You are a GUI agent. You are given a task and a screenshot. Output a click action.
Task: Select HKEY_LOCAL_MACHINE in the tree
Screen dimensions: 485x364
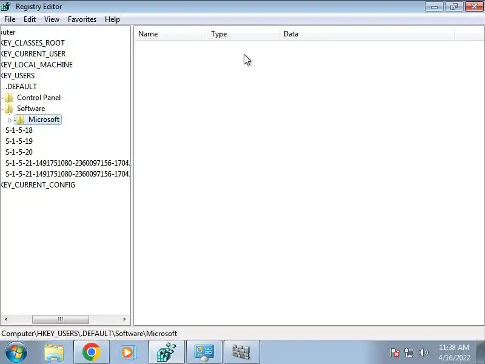point(37,65)
